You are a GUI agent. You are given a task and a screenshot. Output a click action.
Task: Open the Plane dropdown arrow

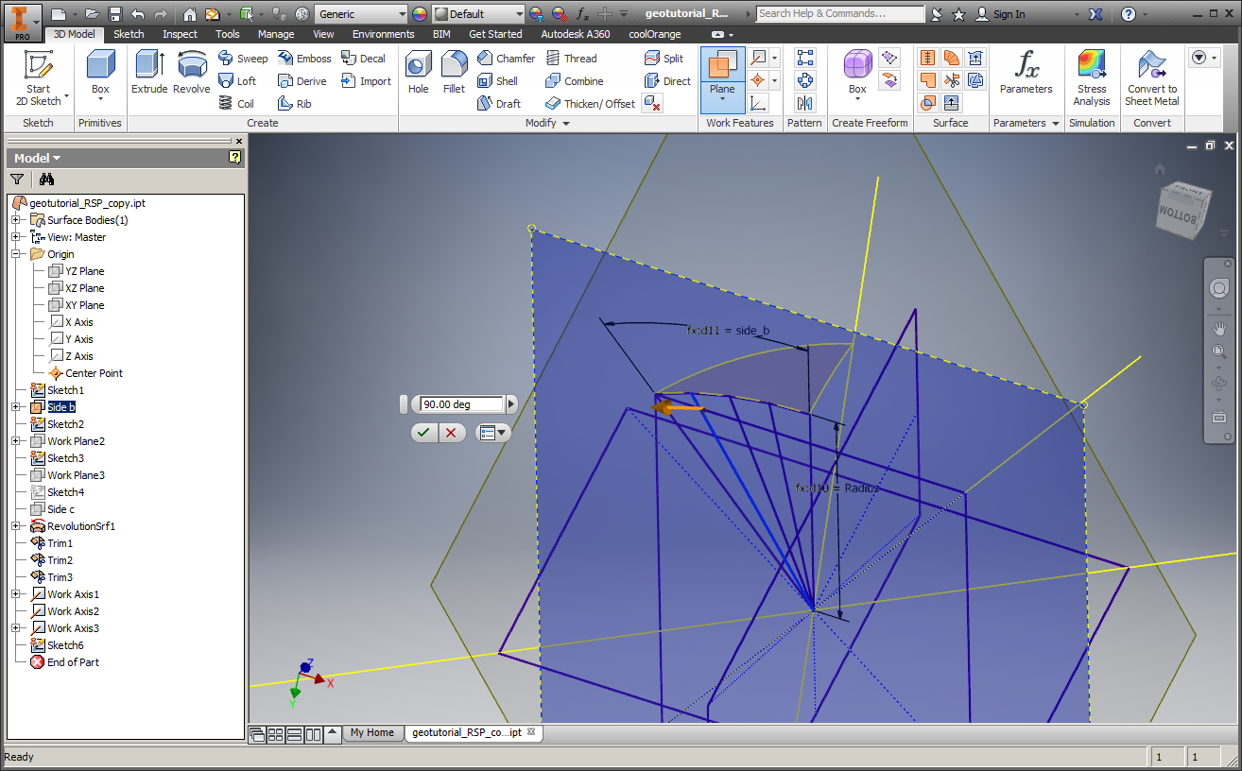pos(722,100)
